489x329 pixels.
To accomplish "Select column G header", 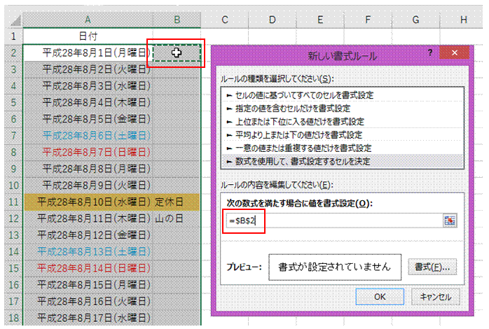I will [x=415, y=20].
